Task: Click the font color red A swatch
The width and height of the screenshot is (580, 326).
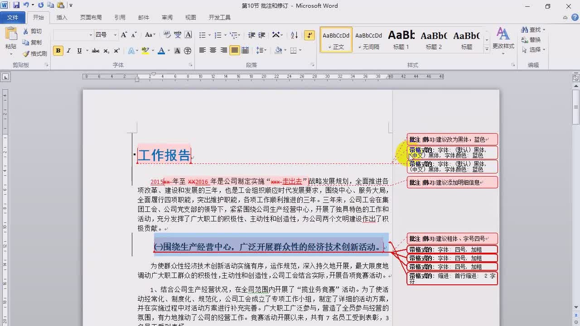Action: point(161,51)
